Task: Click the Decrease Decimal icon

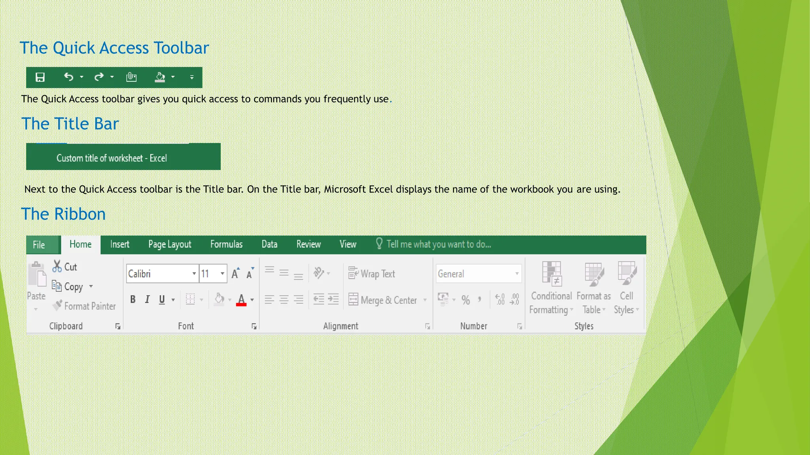Action: click(515, 299)
